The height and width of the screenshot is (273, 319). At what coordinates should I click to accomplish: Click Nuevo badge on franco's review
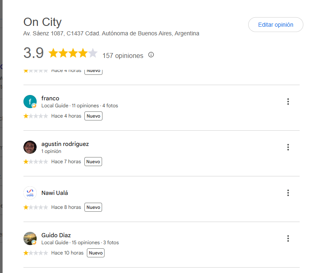(93, 116)
